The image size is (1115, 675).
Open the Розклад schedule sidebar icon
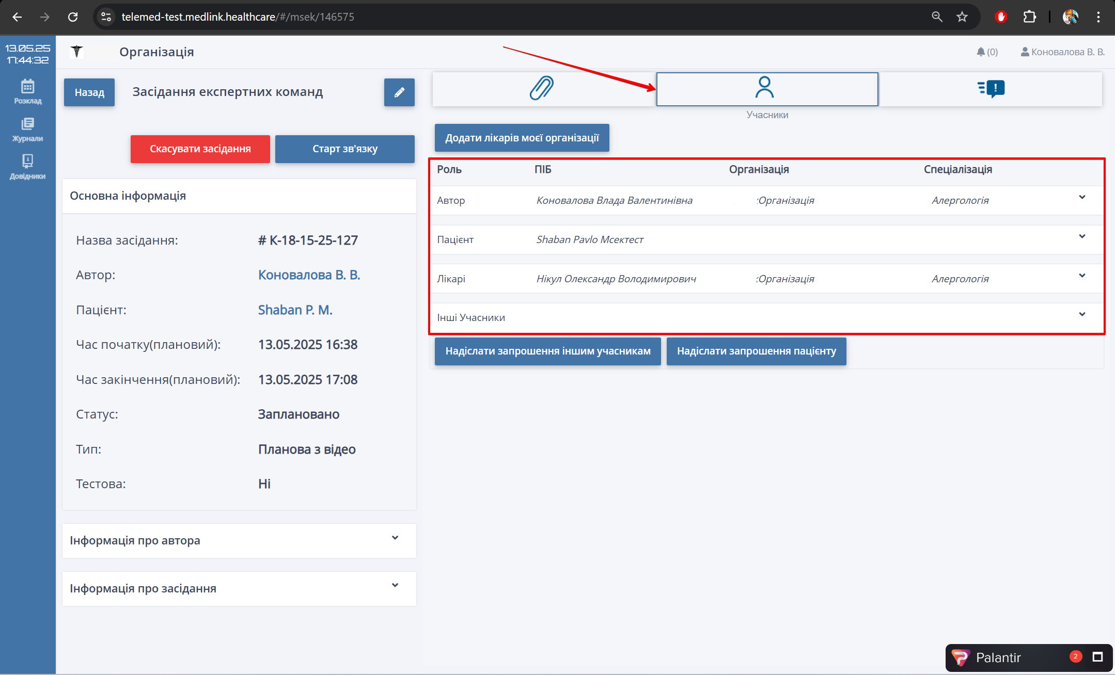pyautogui.click(x=27, y=91)
